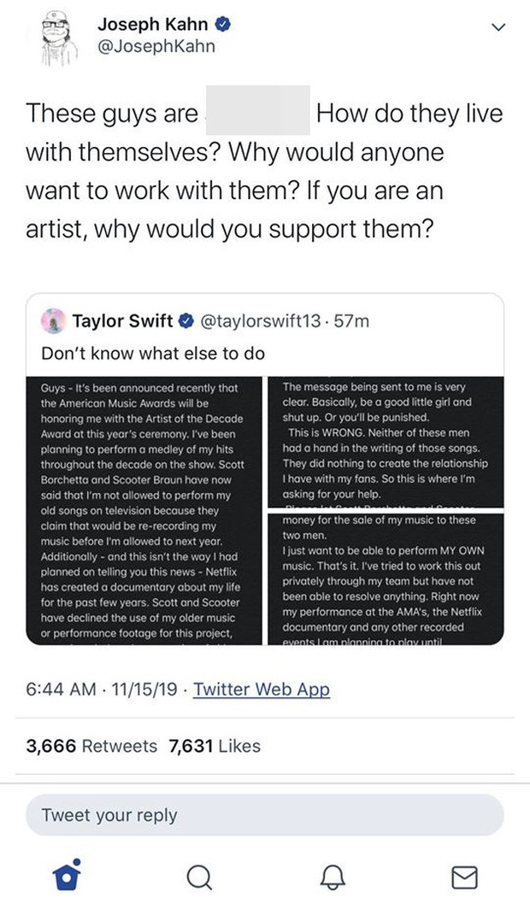This screenshot has height=909, width=530.
Task: Open the Notifications bell tab
Action: pos(333,877)
